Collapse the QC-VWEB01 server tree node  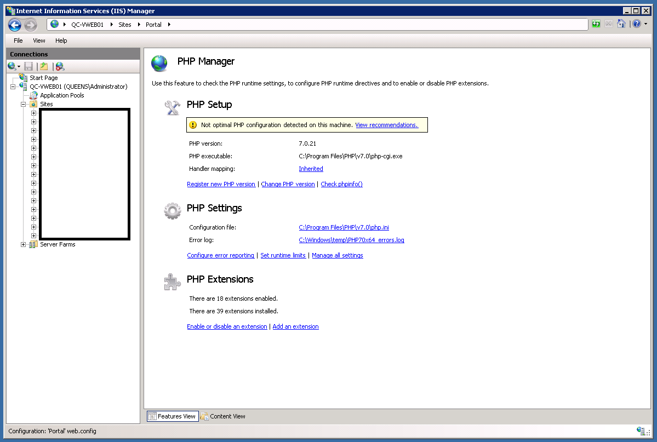pos(13,87)
